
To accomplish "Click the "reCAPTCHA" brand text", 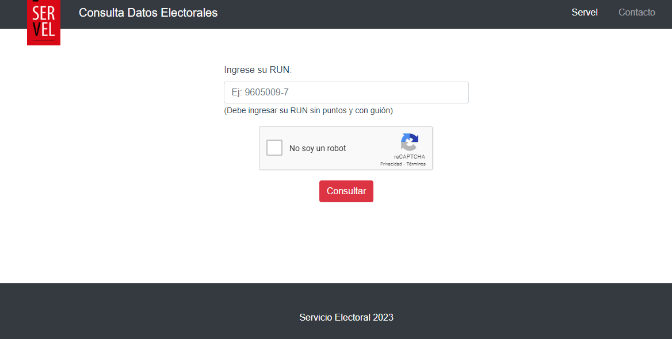I will (410, 157).
